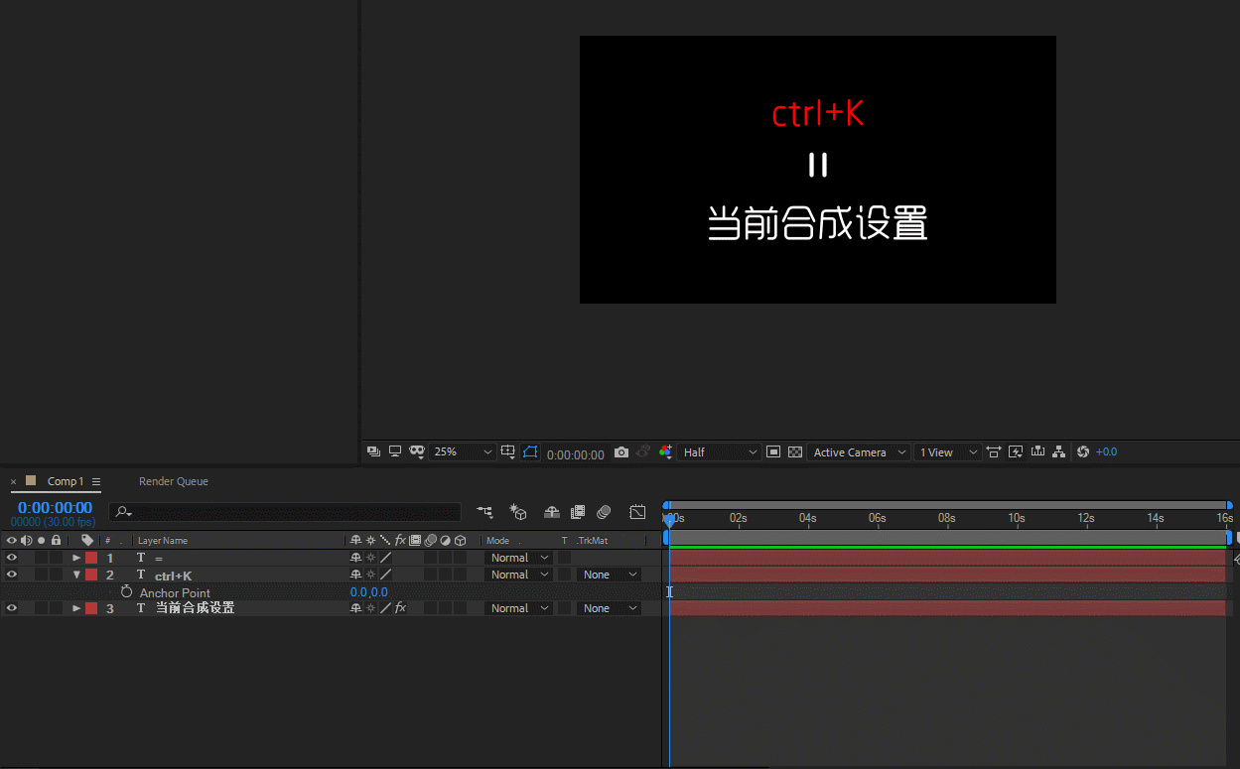Click the Anchor Point value 0.0,0.0
The width and height of the screenshot is (1240, 769).
[x=369, y=592]
